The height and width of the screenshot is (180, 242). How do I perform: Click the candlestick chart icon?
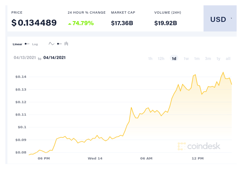(66, 44)
